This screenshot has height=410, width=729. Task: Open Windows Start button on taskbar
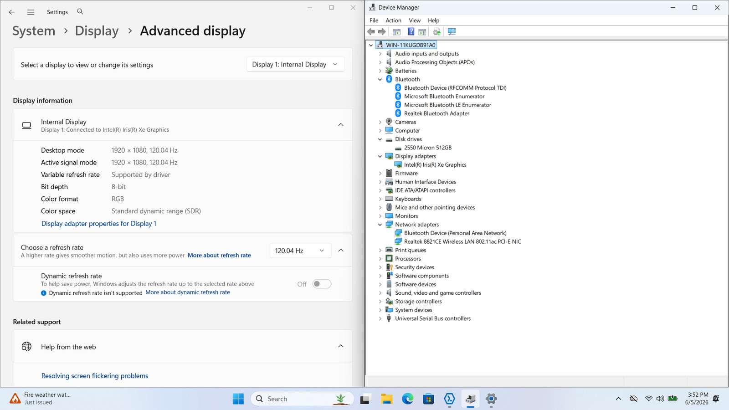tap(238, 399)
